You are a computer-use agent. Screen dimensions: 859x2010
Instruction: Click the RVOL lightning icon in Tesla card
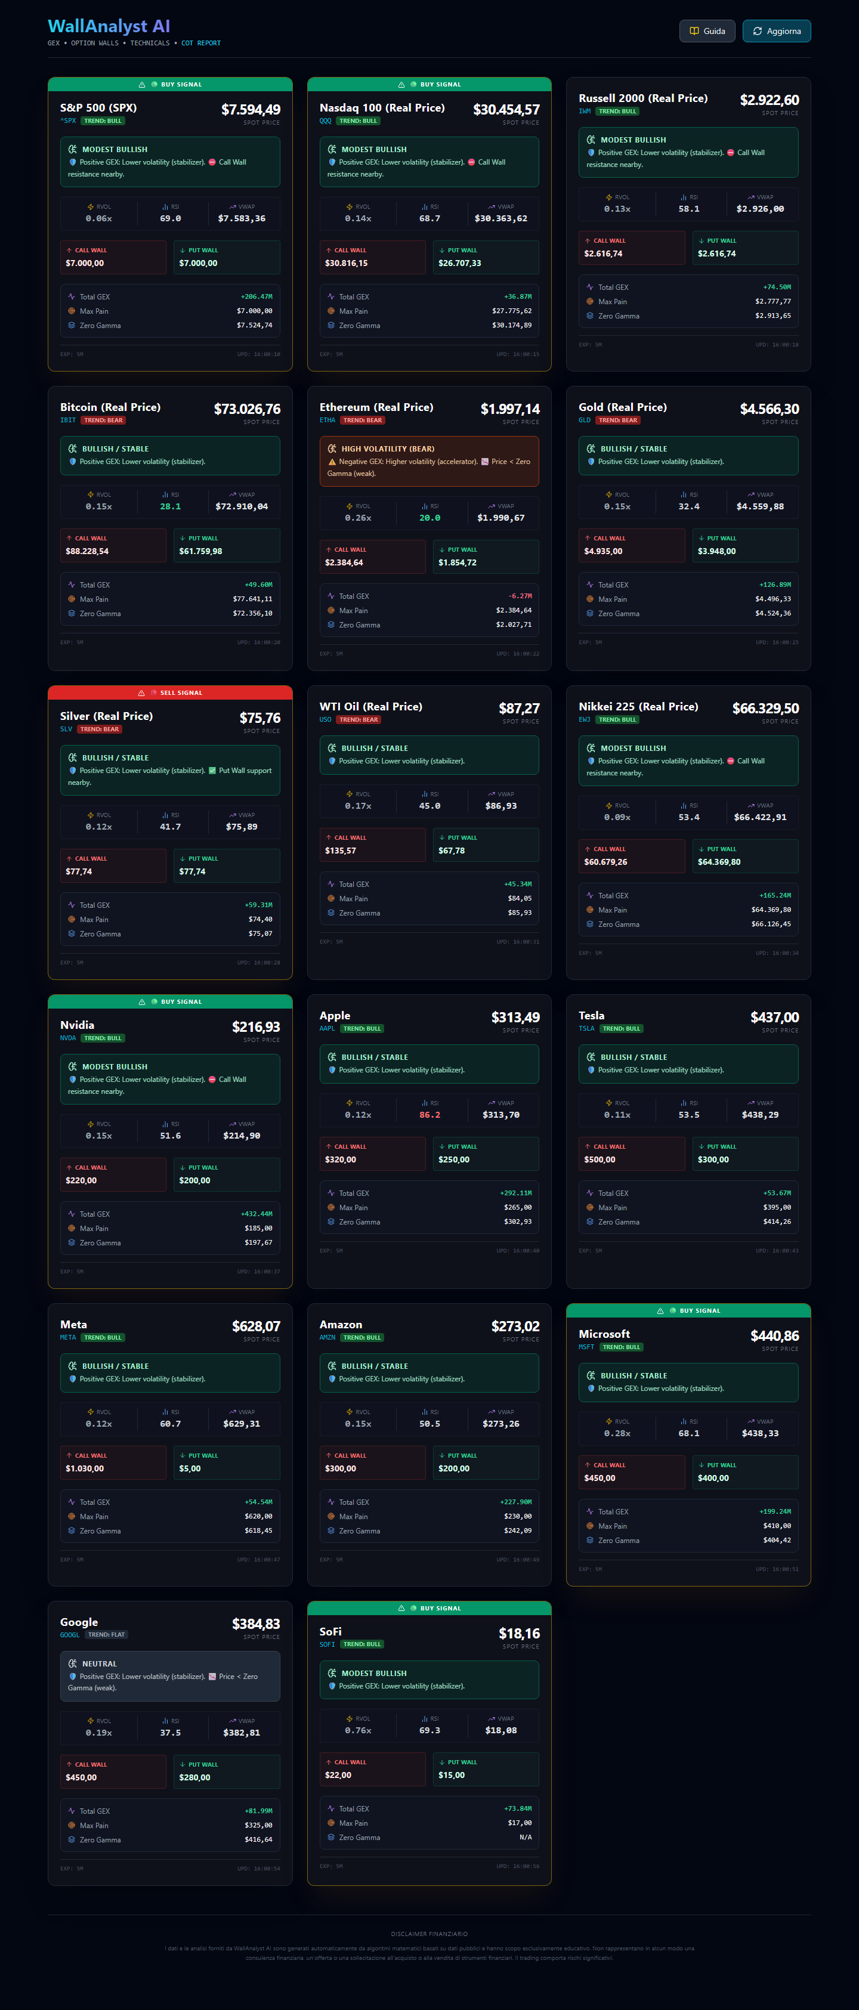pyautogui.click(x=608, y=1103)
